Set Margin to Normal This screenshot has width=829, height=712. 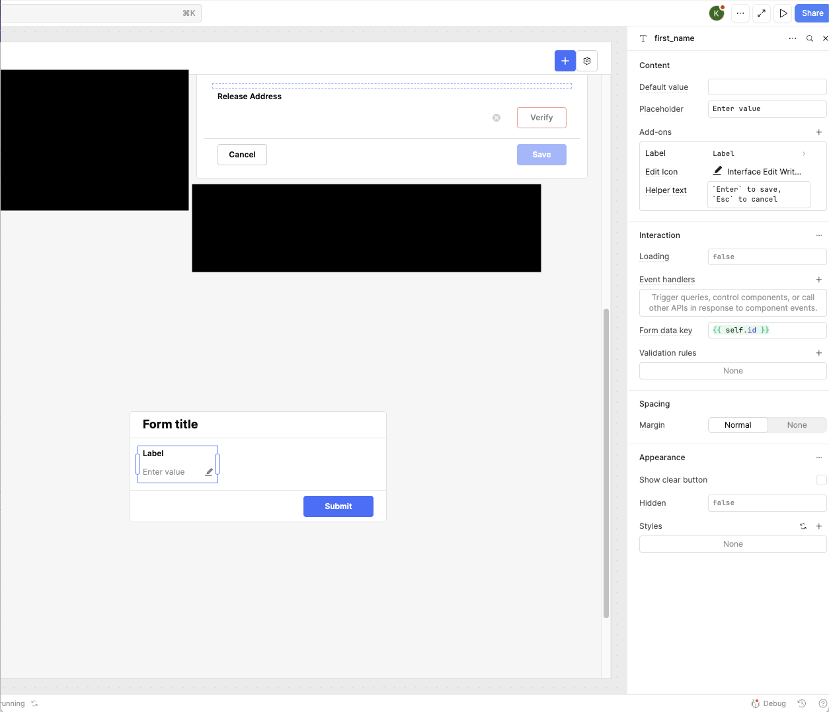point(738,425)
